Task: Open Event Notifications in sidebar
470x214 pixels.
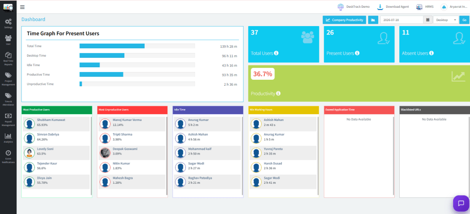Action: [8, 156]
